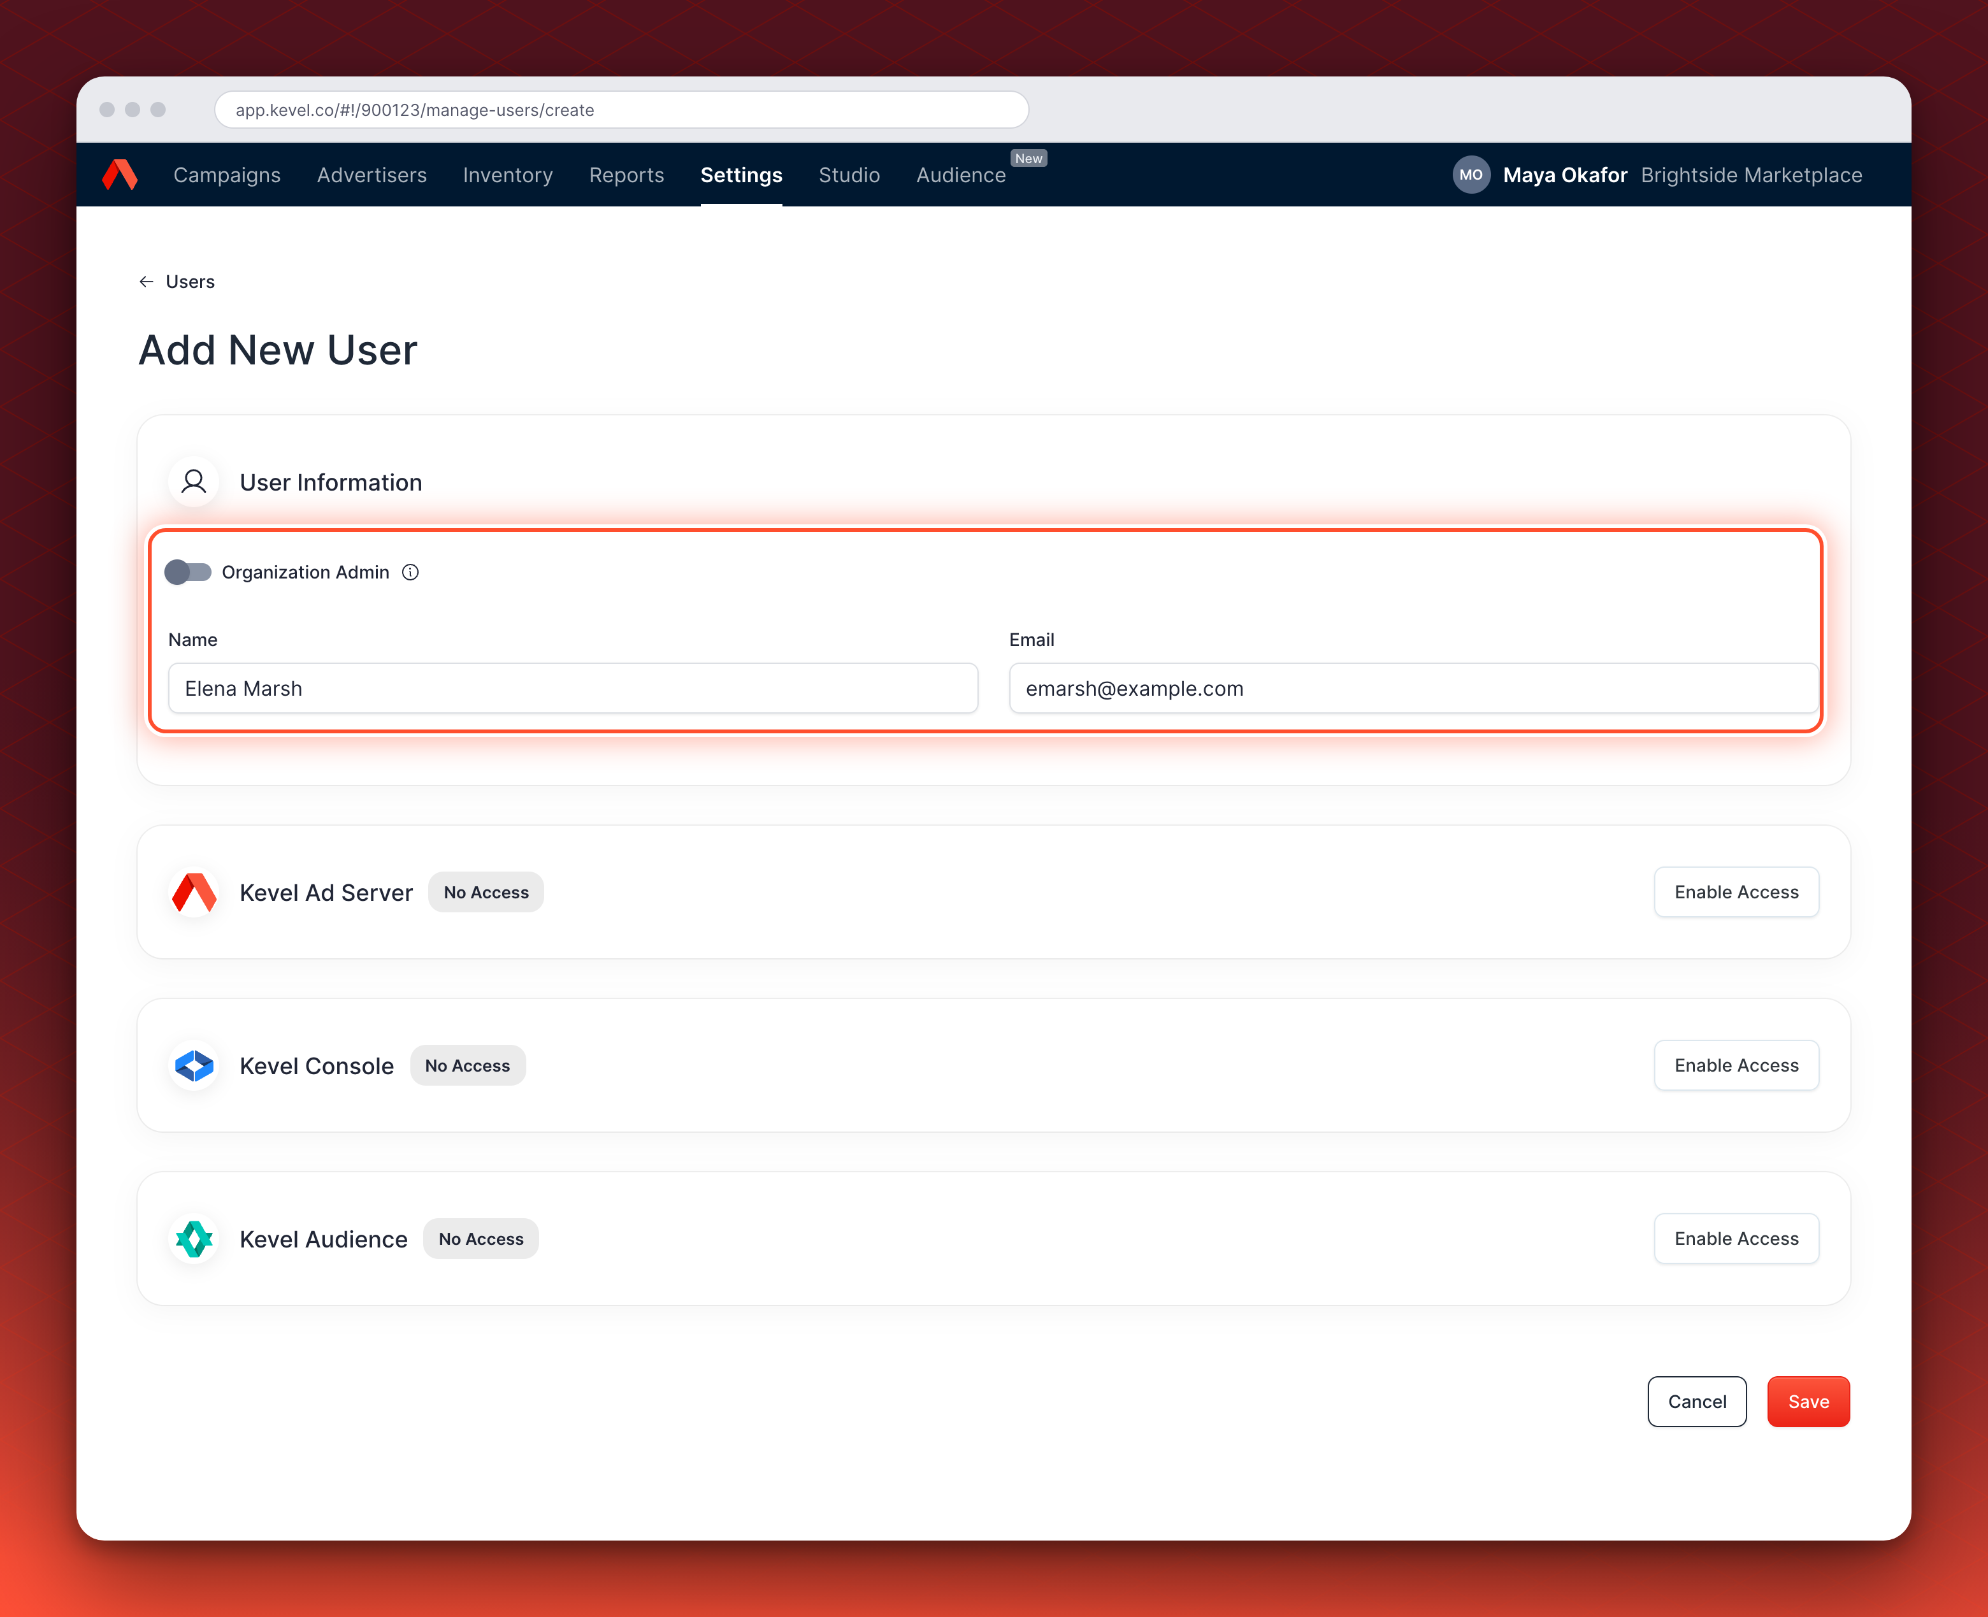Image resolution: width=1988 pixels, height=1617 pixels.
Task: Click the Brightside Marketplace account name
Action: 1752,175
